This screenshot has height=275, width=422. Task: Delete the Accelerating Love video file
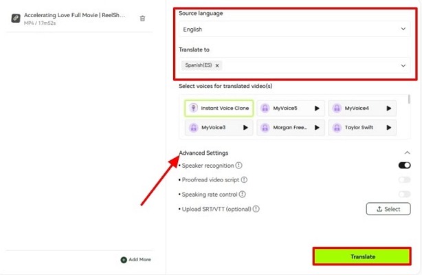[x=142, y=19]
